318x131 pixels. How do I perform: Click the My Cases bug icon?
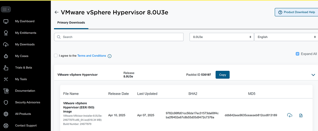pos(6,56)
